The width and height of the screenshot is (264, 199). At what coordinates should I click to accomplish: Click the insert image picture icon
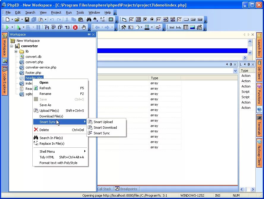pos(192,27)
